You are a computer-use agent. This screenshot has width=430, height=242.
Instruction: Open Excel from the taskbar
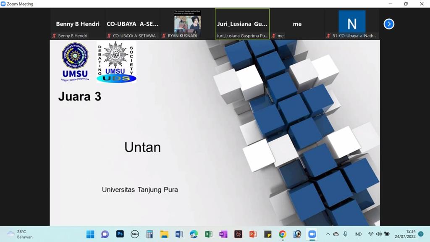(208, 234)
